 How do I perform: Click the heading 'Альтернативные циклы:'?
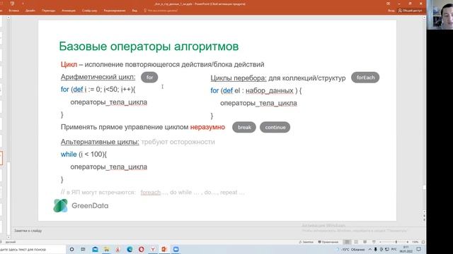coord(100,142)
